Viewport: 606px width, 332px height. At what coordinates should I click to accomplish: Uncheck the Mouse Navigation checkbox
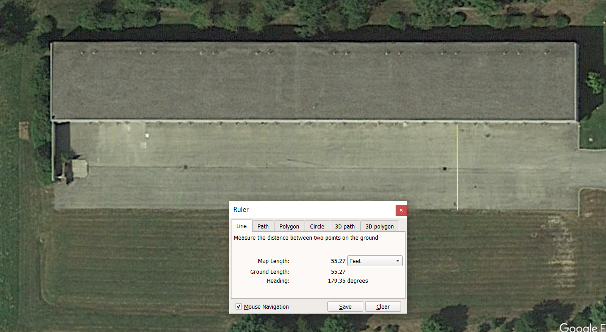[239, 307]
